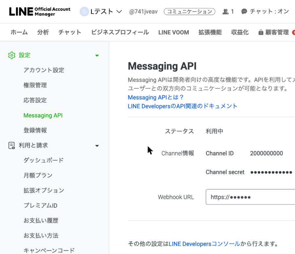295x254 pixels.
Task: Open ダッシュボード in the sidebar
Action: [x=44, y=160]
